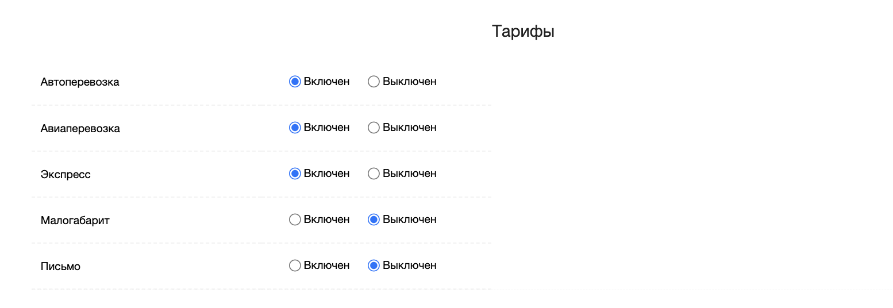Click the 'Включен' text in the Автоперевозка row
893x308 pixels.
coord(326,82)
